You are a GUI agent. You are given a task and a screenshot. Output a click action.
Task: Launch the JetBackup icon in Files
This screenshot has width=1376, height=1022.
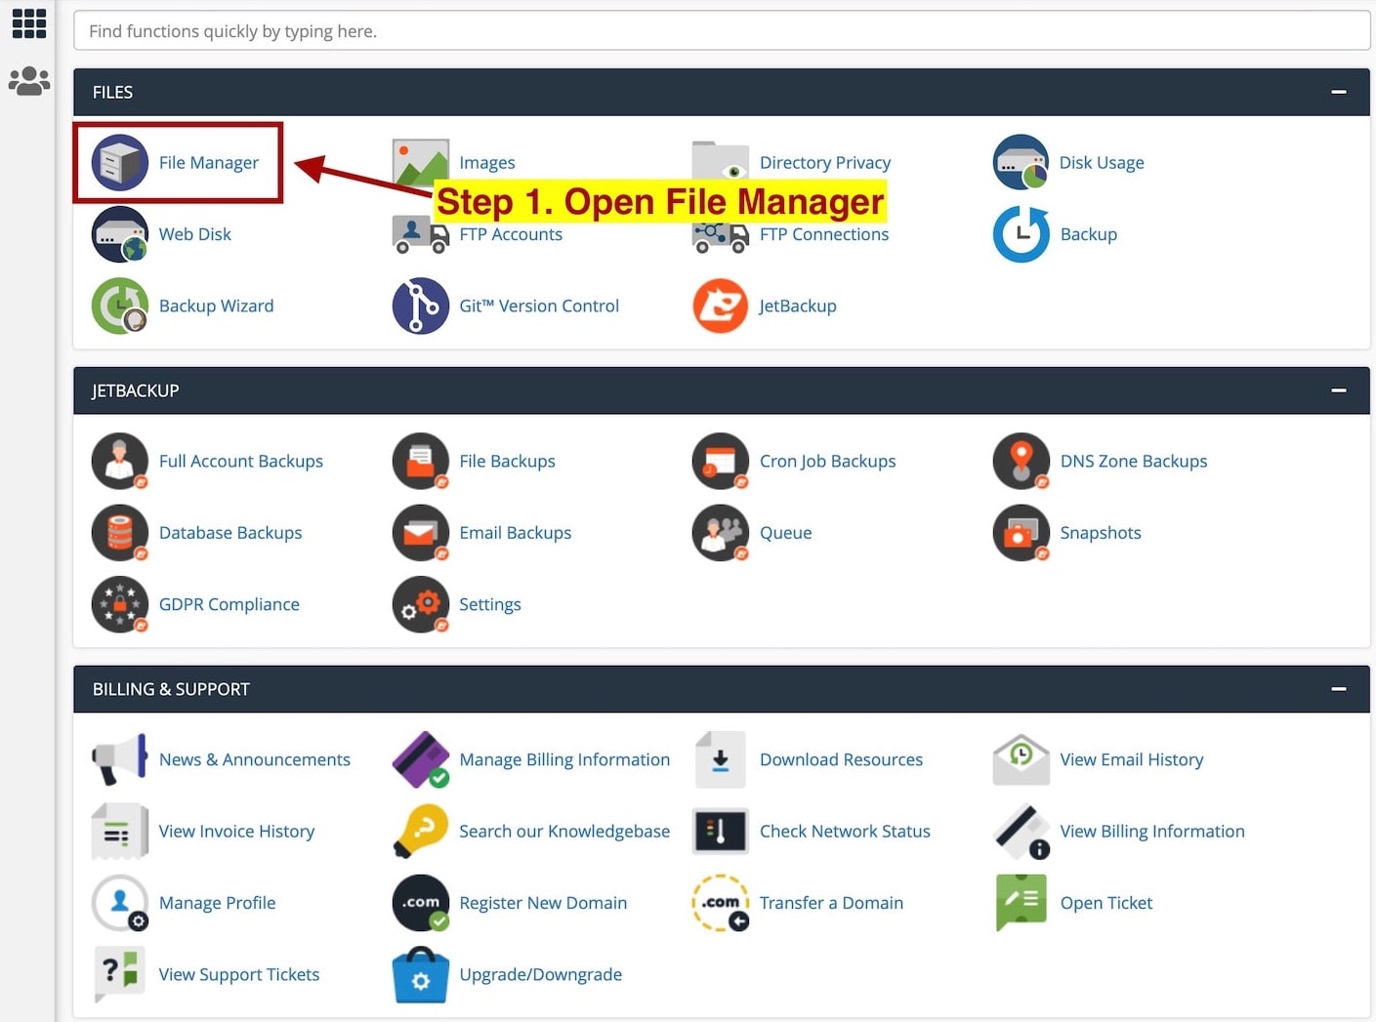(x=720, y=306)
